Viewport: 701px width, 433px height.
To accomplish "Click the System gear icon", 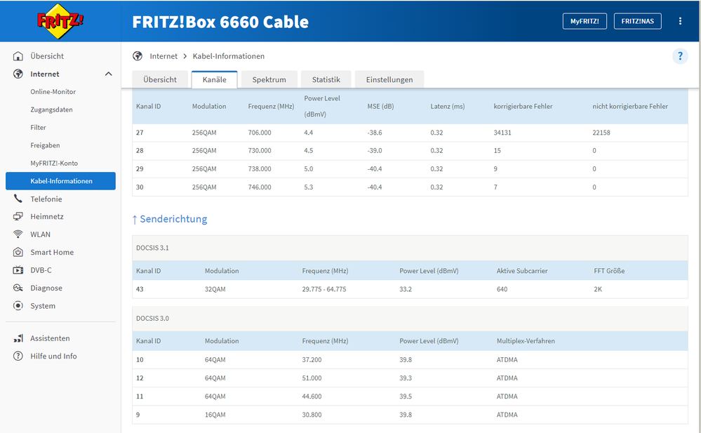I will (x=18, y=306).
